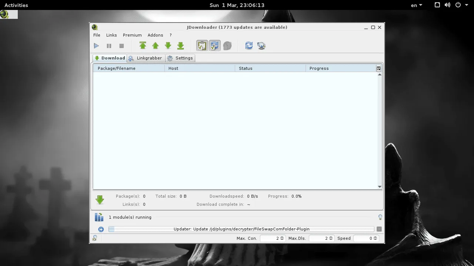Viewport: 474px width, 266px height.
Task: Switch to the Settings tab
Action: point(180,58)
